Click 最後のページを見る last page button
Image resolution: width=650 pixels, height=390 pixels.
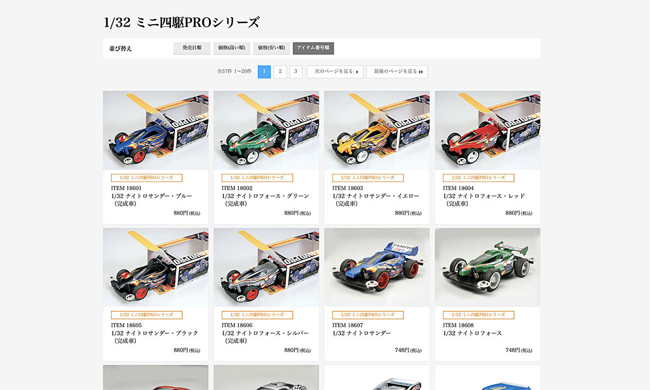tap(397, 72)
